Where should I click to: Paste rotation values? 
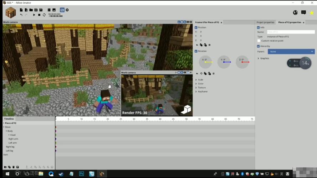point(209,73)
